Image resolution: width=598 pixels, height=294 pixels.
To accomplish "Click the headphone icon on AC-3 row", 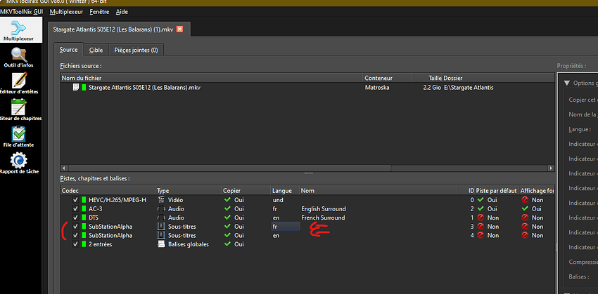I will (x=161, y=209).
